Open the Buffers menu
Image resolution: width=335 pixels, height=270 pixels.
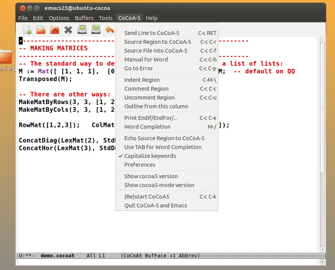click(x=84, y=18)
